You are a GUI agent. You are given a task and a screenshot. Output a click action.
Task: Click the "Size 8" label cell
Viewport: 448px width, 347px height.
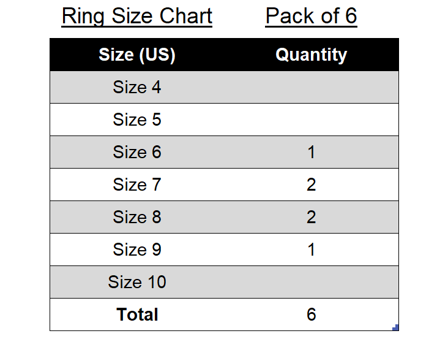[x=137, y=217]
